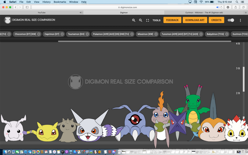Click the DOWNLOAD ART button
This screenshot has height=155, width=248.
[195, 20]
